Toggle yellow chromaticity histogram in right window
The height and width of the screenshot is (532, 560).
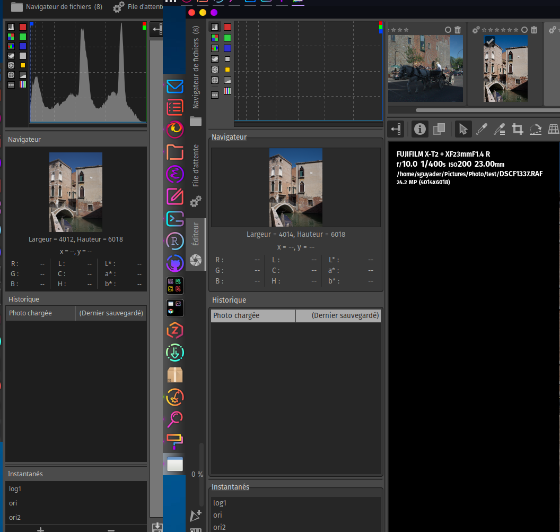[227, 70]
